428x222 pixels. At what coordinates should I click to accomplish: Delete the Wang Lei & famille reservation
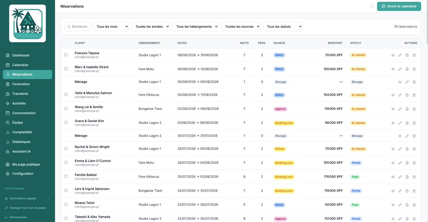point(414,109)
